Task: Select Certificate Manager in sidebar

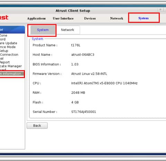Action: pos(11,66)
